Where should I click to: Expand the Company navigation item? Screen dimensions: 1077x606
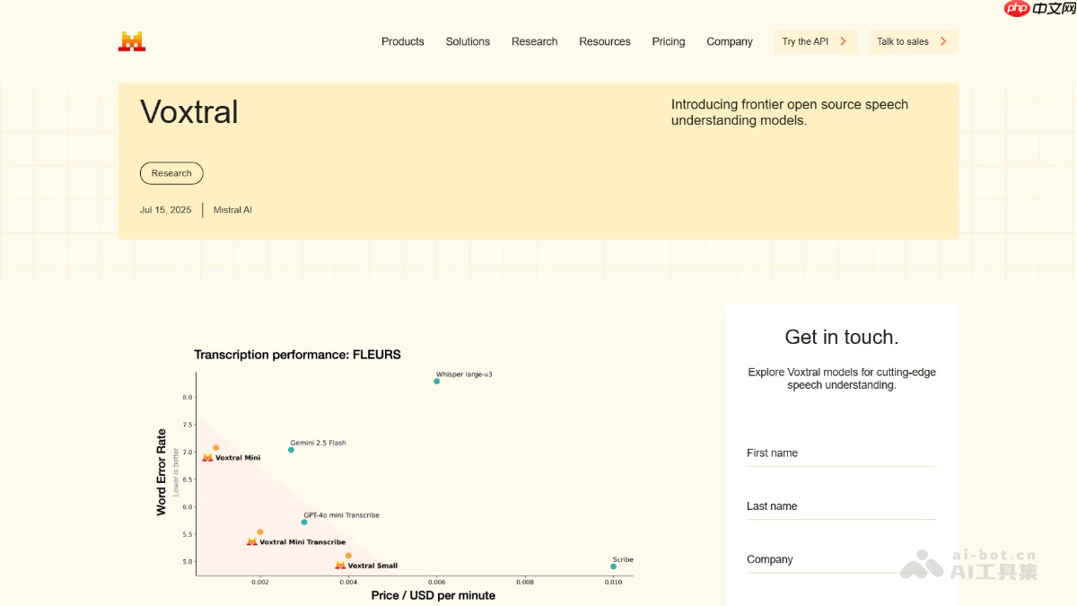(729, 41)
